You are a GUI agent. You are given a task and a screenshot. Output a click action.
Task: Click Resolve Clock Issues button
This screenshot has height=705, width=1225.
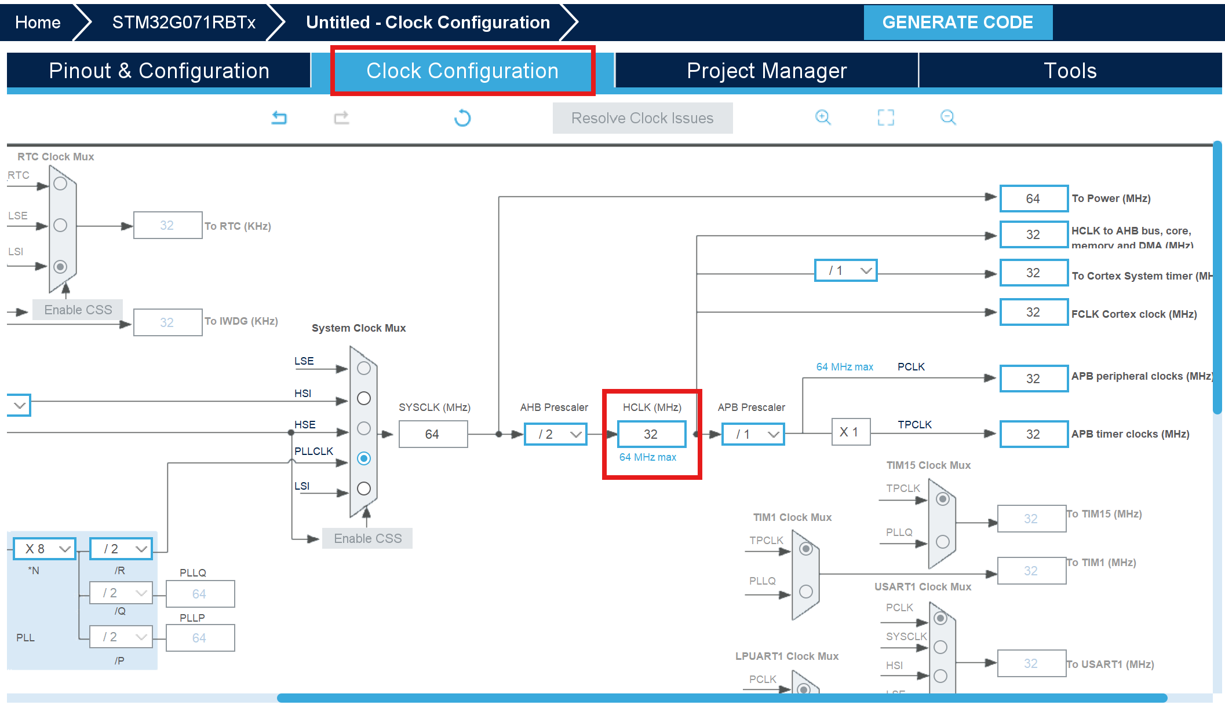pyautogui.click(x=642, y=118)
